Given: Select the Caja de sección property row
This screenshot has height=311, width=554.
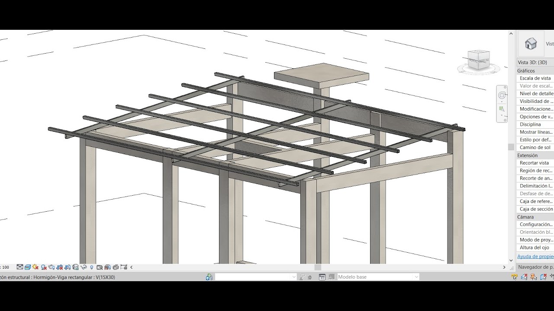Looking at the screenshot, I should [x=535, y=209].
